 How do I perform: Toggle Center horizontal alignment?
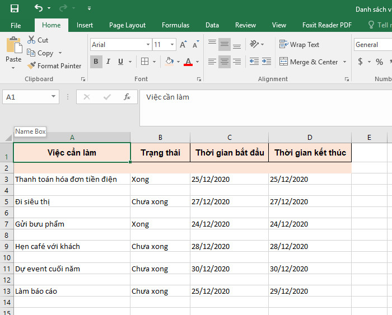pos(224,62)
